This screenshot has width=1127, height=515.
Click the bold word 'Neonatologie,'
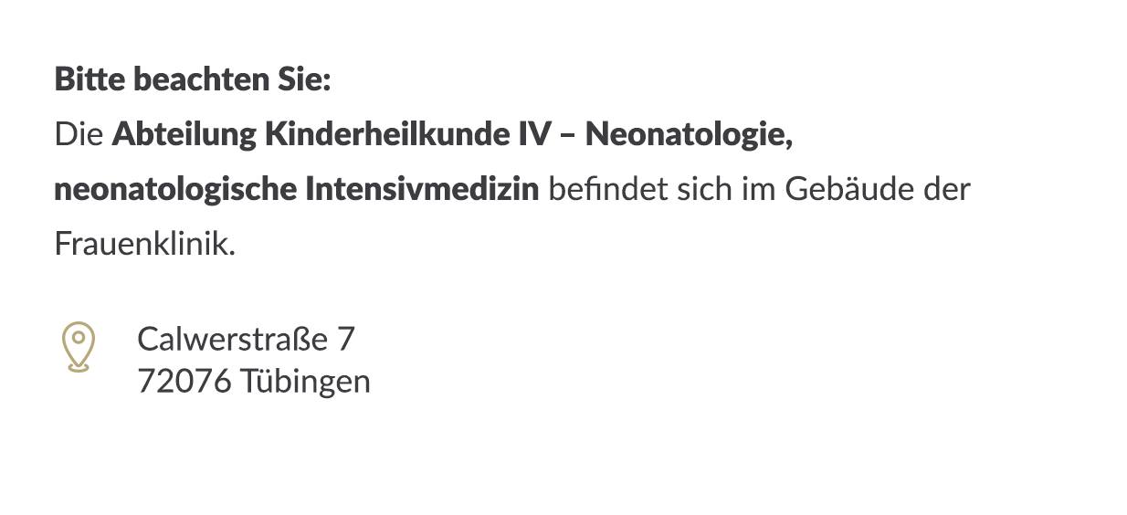click(x=689, y=134)
